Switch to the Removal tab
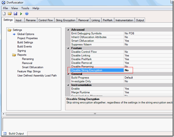This screenshot has height=137, width=174. pyautogui.click(x=83, y=20)
